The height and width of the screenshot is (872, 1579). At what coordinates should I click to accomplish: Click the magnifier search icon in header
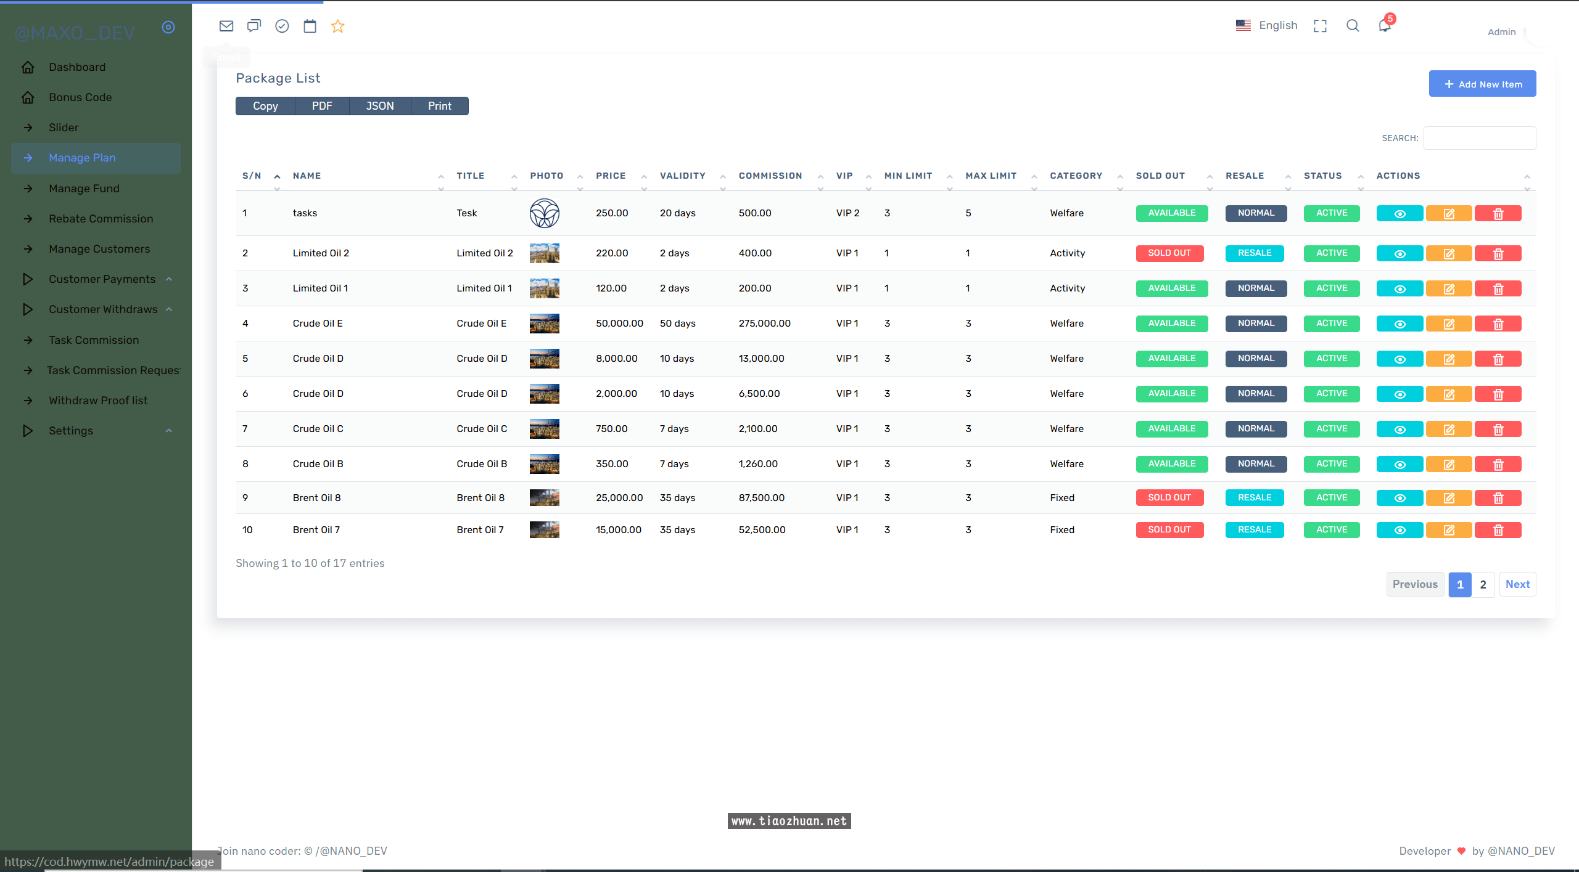[x=1353, y=26]
